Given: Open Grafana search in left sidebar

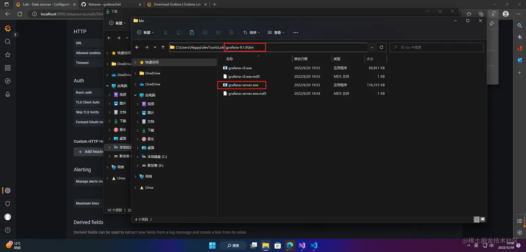Looking at the screenshot, I should (8, 41).
